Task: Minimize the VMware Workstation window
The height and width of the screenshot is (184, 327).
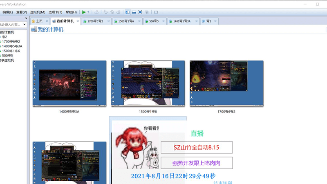Action: 305,4
